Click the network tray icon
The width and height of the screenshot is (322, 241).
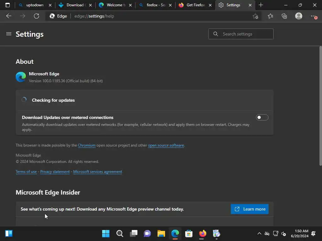(275, 233)
